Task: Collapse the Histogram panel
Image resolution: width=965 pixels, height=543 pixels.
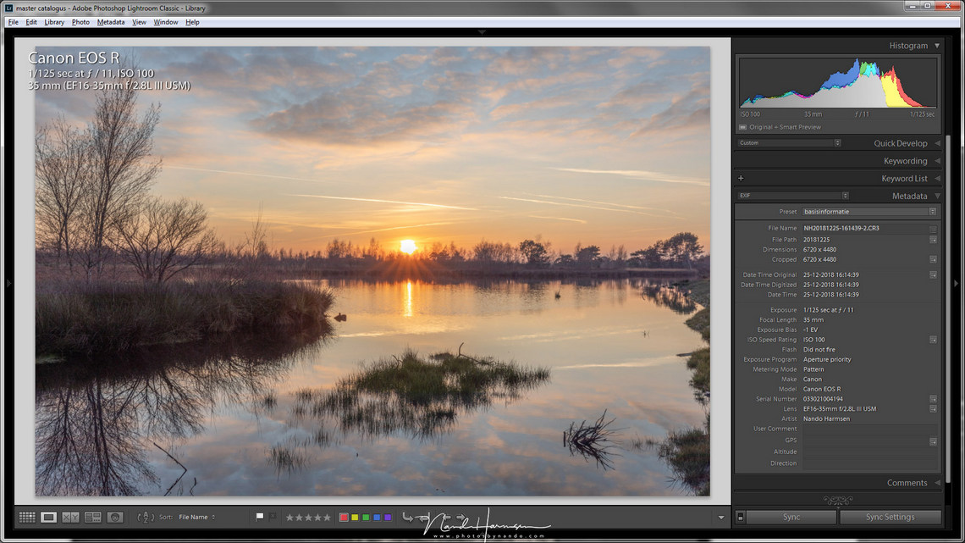Action: coord(937,46)
